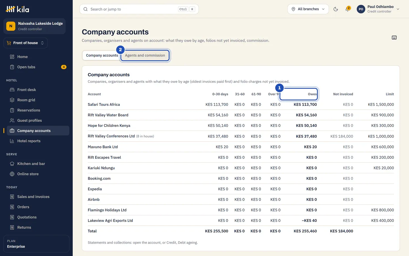
Task: Show keyboard shortcuts icon
Action: coord(394,38)
